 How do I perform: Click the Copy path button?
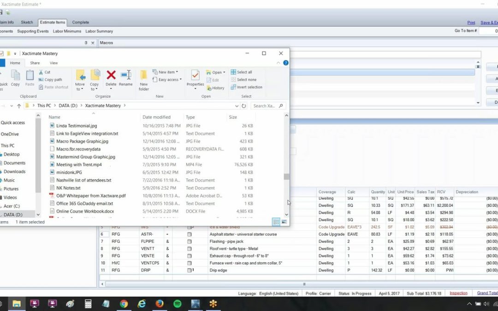[x=50, y=80]
